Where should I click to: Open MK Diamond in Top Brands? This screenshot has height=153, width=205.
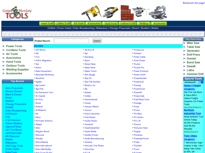click(x=12, y=136)
